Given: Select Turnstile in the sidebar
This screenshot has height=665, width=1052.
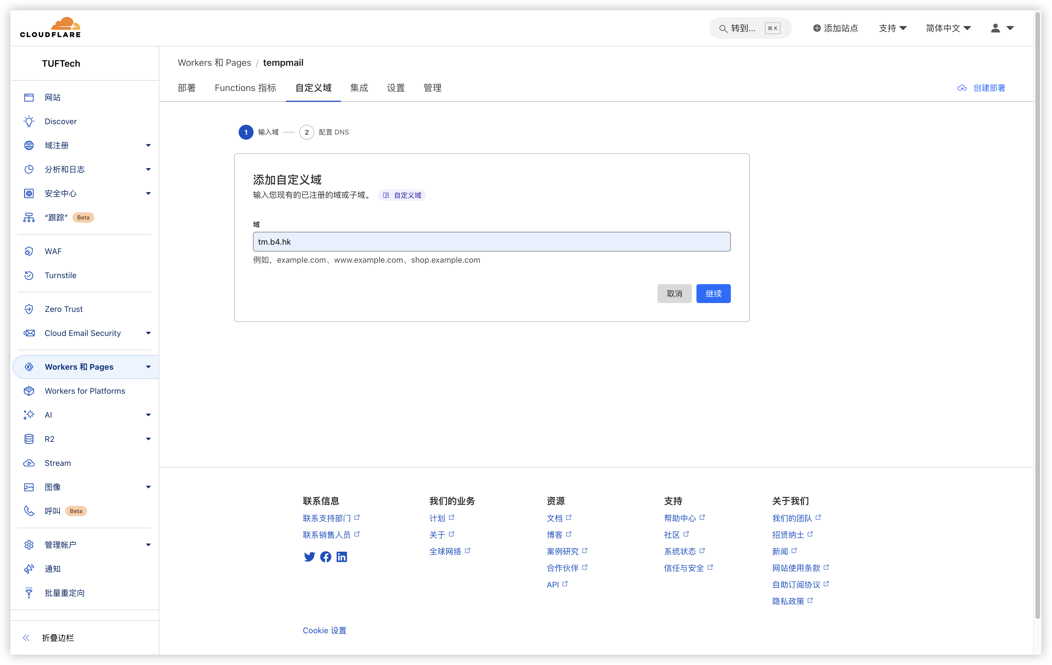Looking at the screenshot, I should pyautogui.click(x=60, y=275).
